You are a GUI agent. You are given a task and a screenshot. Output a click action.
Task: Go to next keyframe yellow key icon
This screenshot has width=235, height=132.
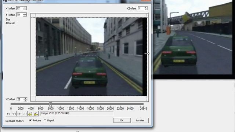(36, 114)
